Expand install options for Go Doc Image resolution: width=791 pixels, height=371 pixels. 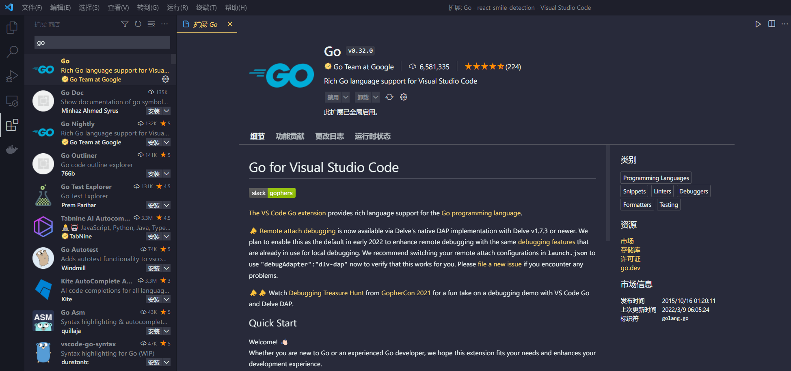(x=166, y=111)
